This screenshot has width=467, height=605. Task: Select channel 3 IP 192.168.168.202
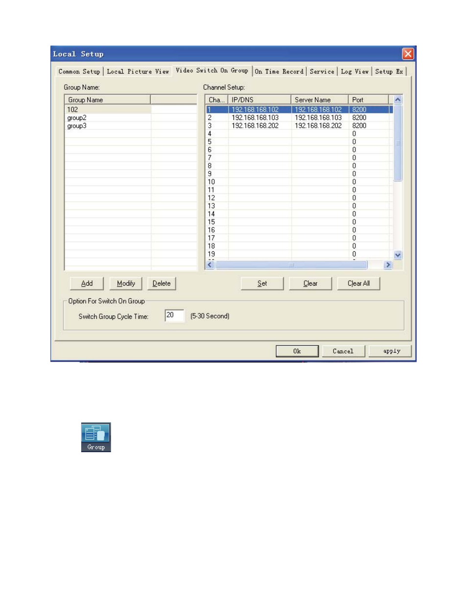point(255,126)
